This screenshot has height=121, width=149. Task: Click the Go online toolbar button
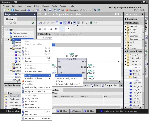click(72, 10)
